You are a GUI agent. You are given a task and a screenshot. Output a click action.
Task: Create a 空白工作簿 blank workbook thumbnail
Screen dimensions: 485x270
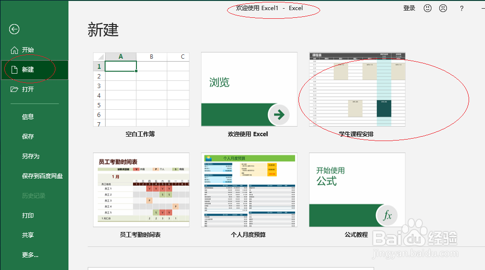(141, 90)
